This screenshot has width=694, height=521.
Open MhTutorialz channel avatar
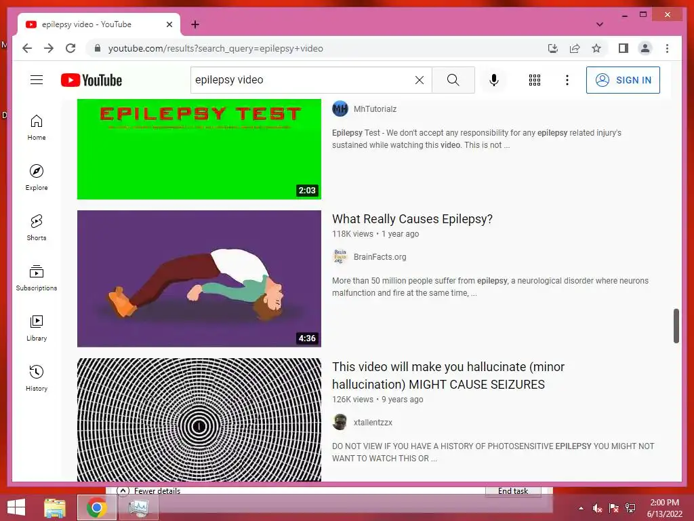pos(340,109)
